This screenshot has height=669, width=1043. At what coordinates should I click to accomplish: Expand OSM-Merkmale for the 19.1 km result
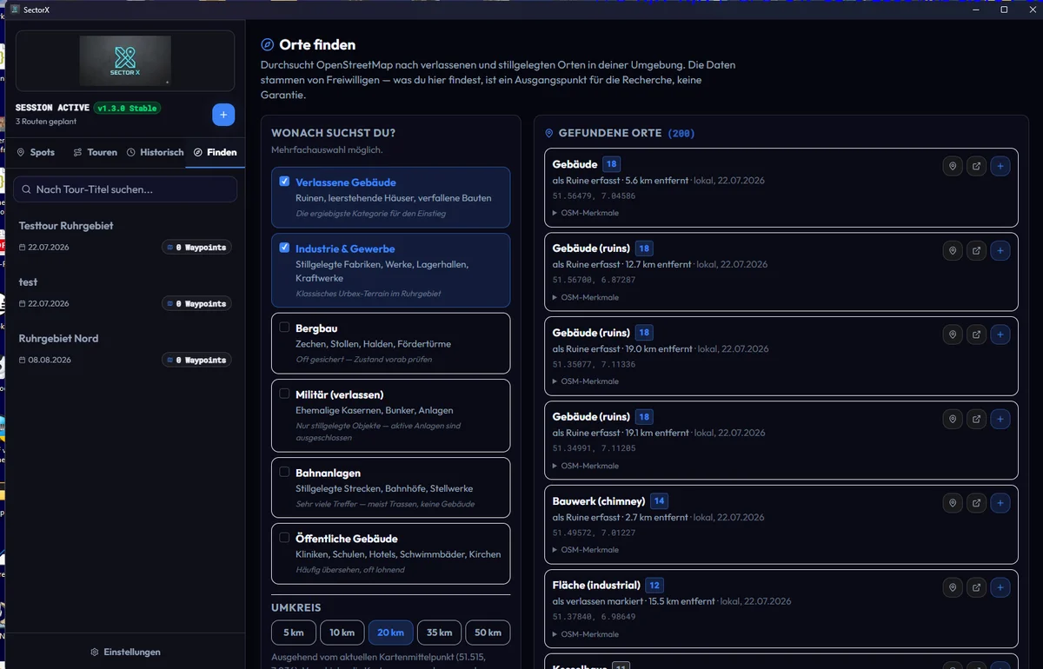[x=586, y=466]
